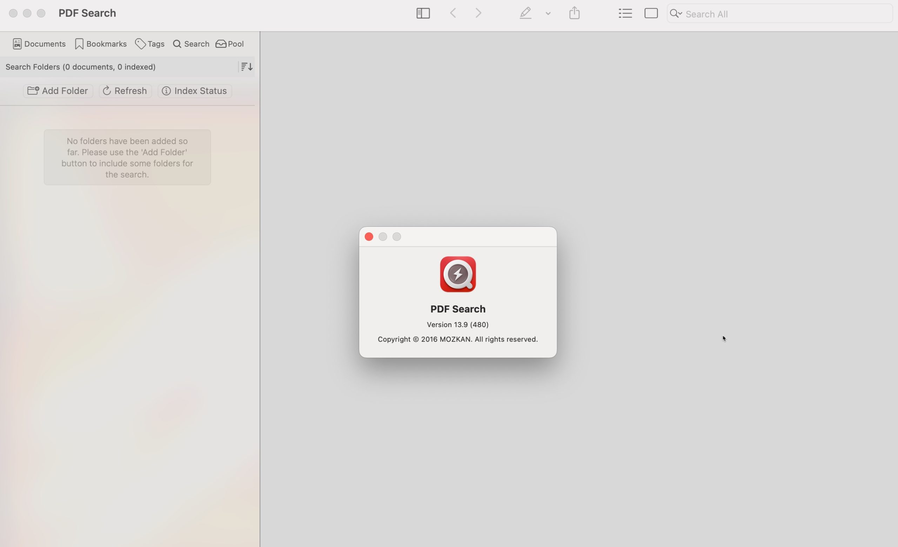Click the 'No folders have been added' message

pos(127,158)
